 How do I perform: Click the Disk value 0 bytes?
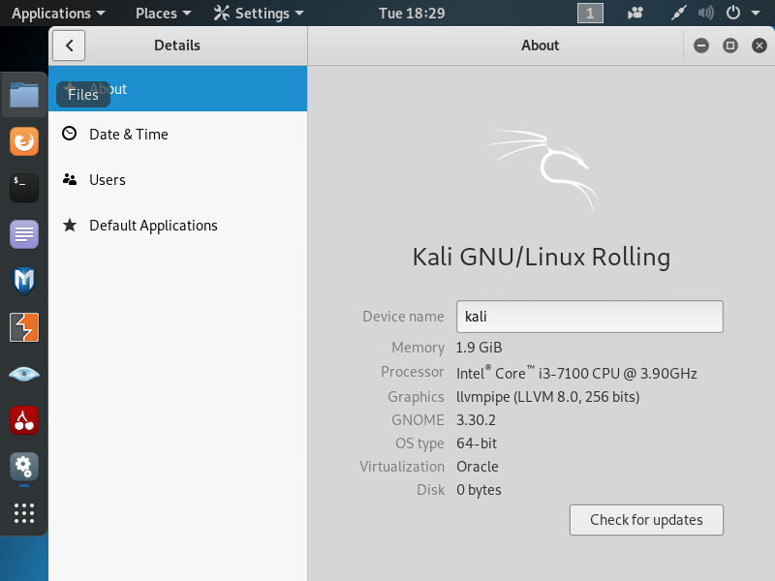pos(479,490)
